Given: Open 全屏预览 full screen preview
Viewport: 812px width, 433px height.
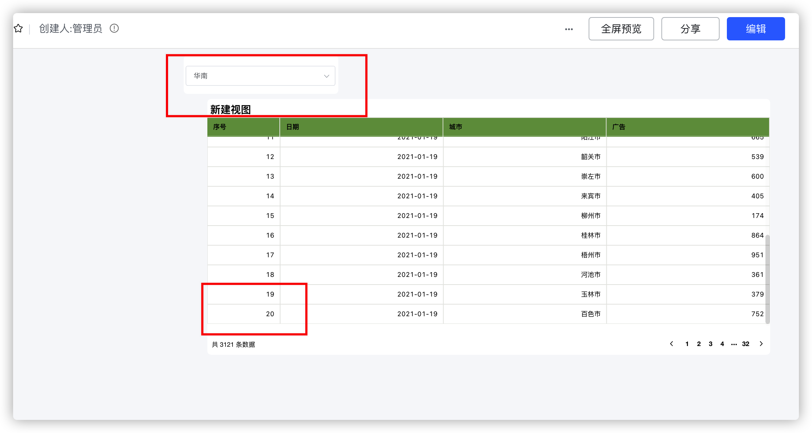Looking at the screenshot, I should [621, 29].
